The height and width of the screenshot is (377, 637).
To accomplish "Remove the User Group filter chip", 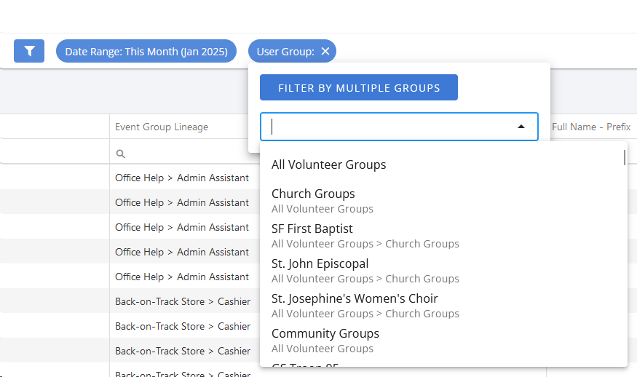I will (325, 51).
